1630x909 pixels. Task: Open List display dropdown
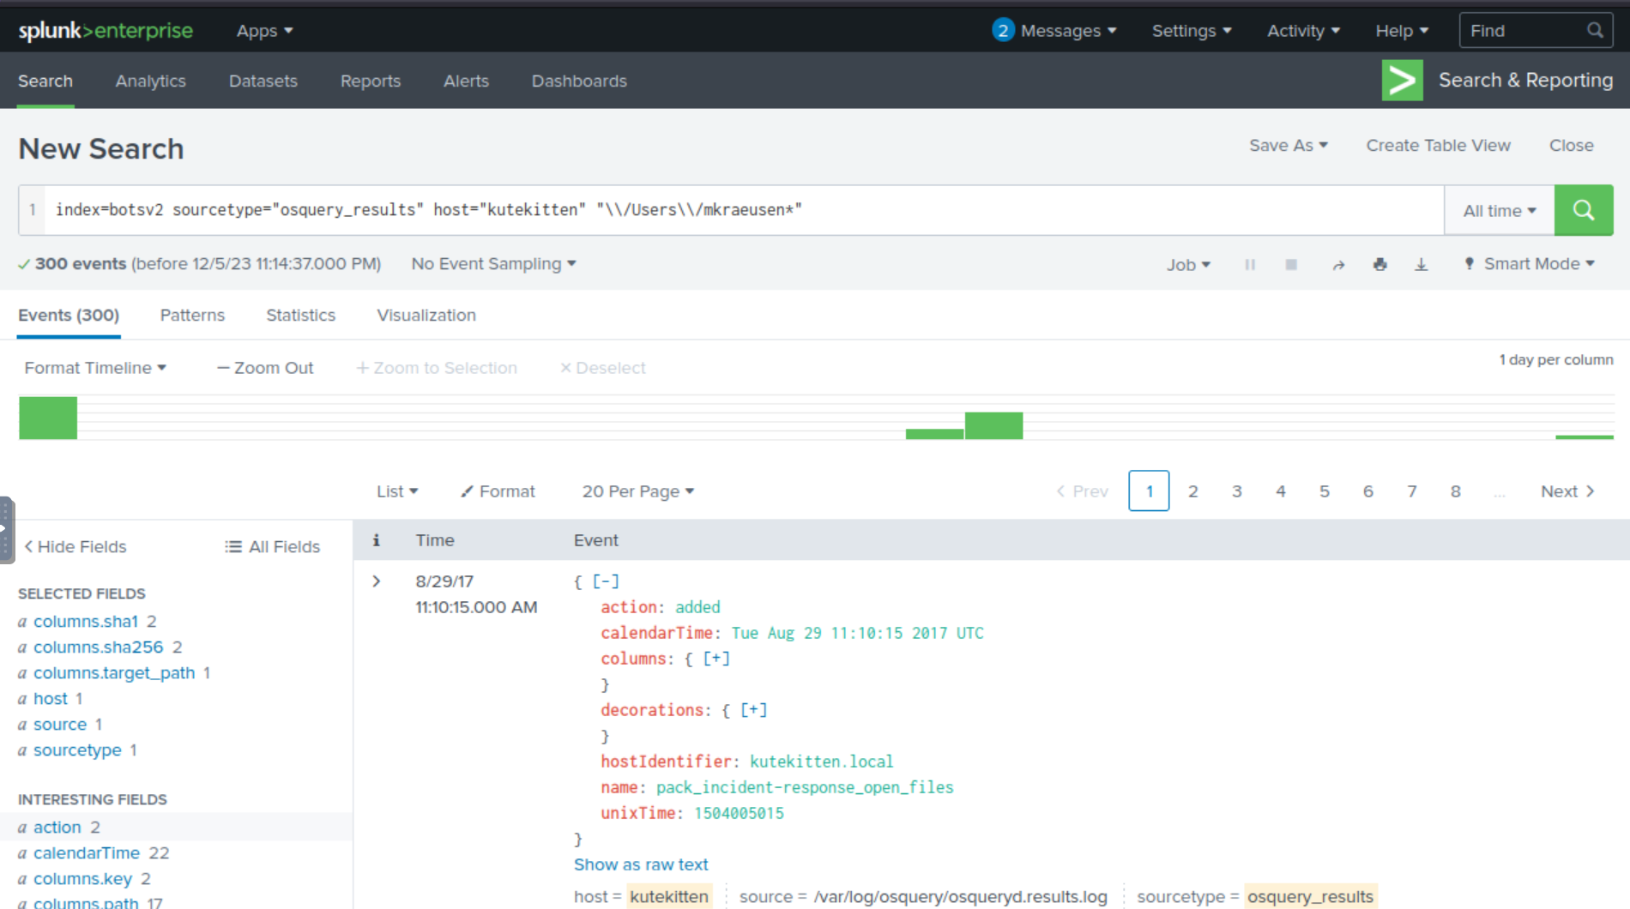pos(397,491)
